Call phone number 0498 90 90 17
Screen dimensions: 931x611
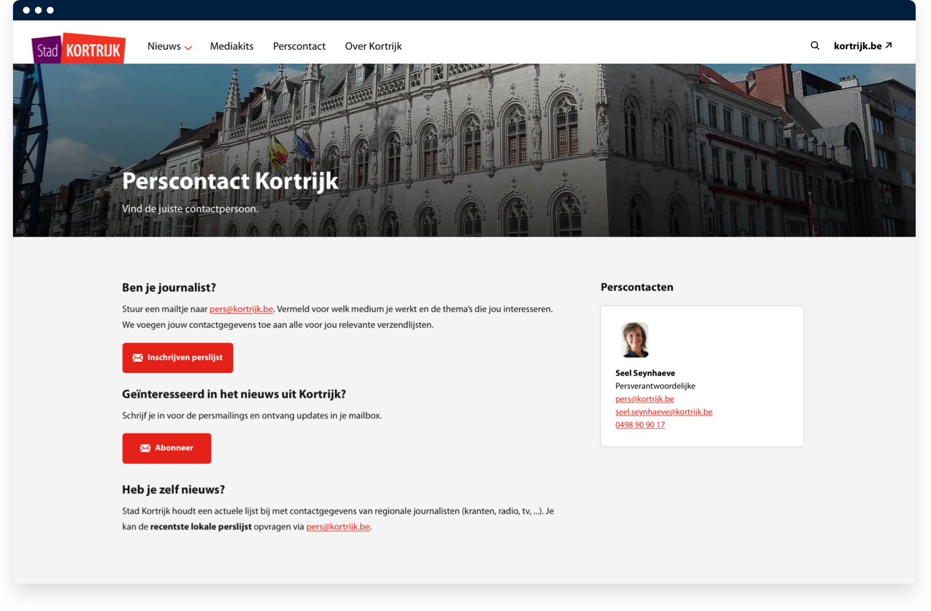(x=640, y=425)
